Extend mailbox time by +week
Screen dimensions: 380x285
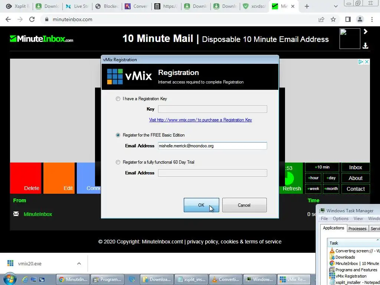click(x=313, y=189)
